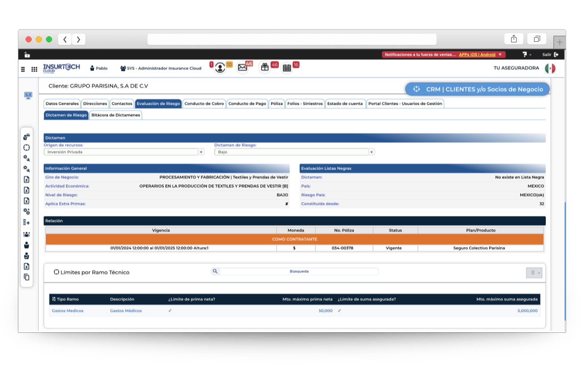Select the Dictamen de Riesgo sub-tab

point(66,115)
